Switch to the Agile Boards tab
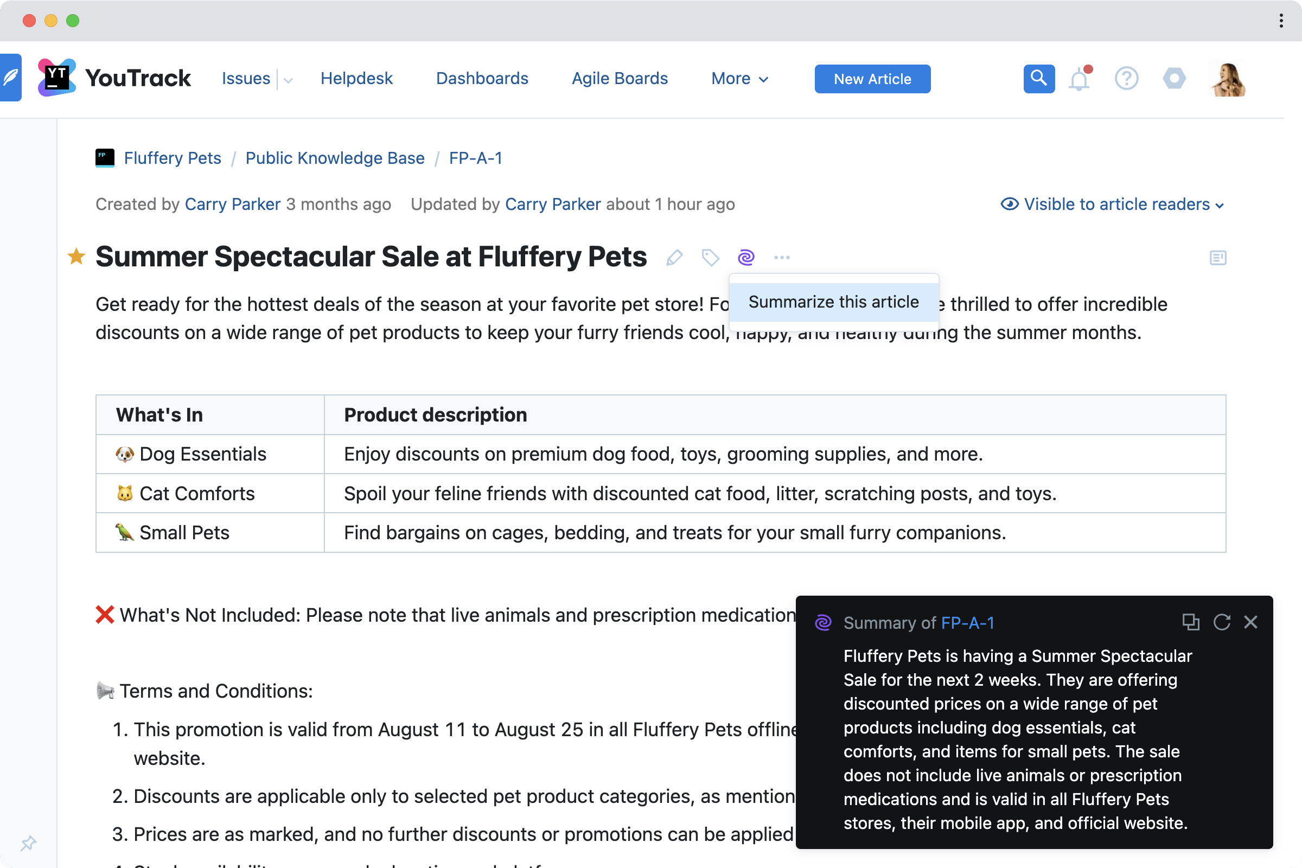1302x868 pixels. coord(619,78)
